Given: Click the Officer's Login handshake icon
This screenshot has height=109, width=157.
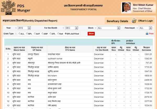Looking at the screenshot, I should pyautogui.click(x=134, y=21).
